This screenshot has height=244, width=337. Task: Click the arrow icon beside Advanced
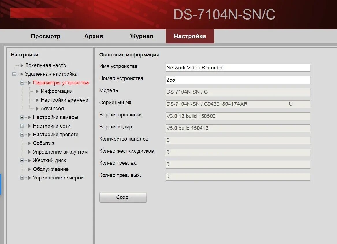click(x=37, y=109)
